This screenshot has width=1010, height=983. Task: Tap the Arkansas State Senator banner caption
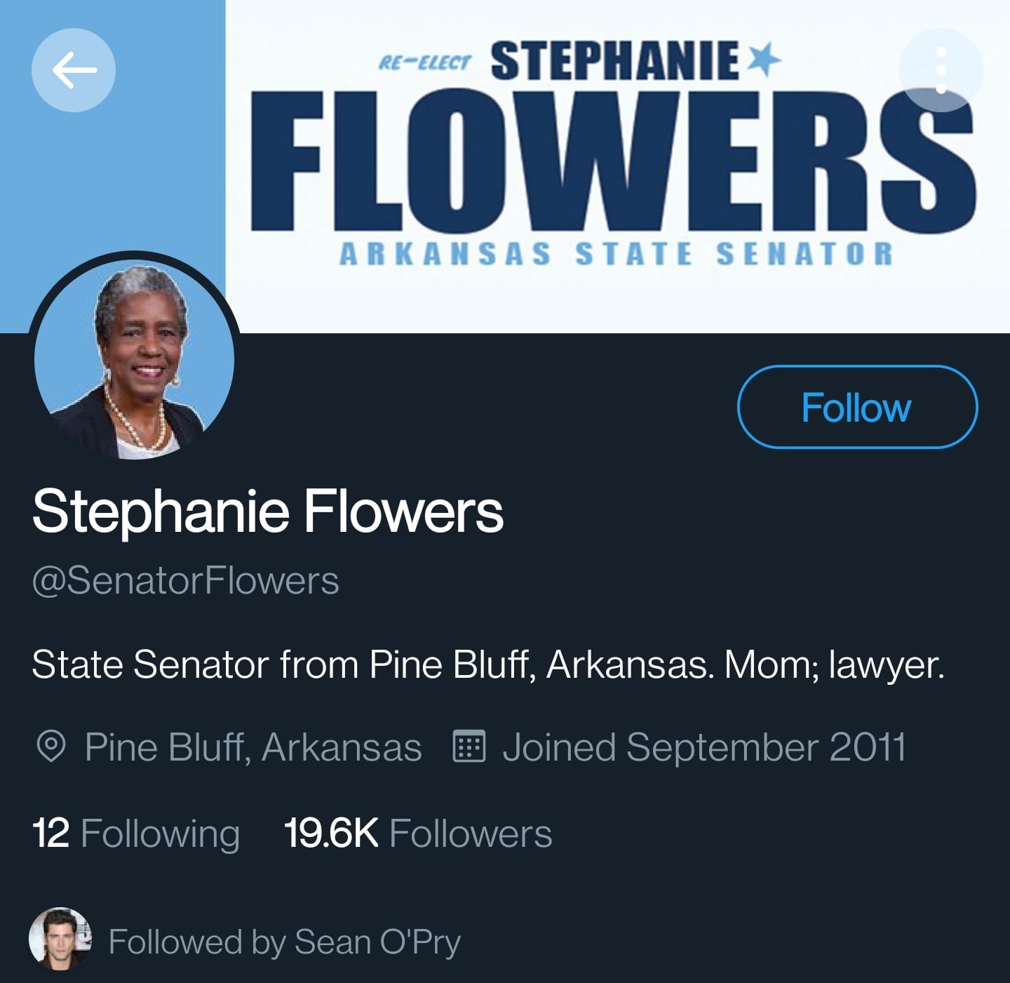(617, 253)
